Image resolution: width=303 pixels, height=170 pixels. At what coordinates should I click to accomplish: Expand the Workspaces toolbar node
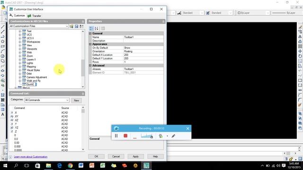point(20,42)
